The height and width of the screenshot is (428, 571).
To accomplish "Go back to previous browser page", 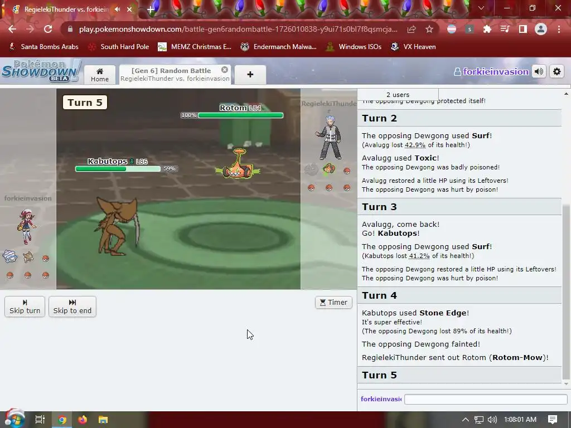I will click(12, 29).
